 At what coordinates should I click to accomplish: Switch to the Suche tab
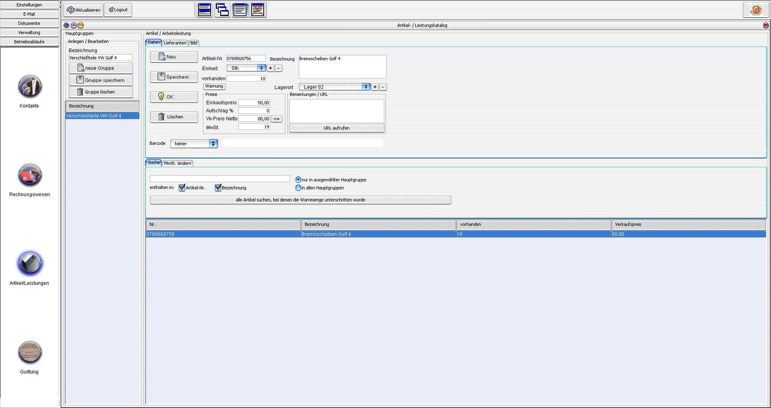(154, 163)
